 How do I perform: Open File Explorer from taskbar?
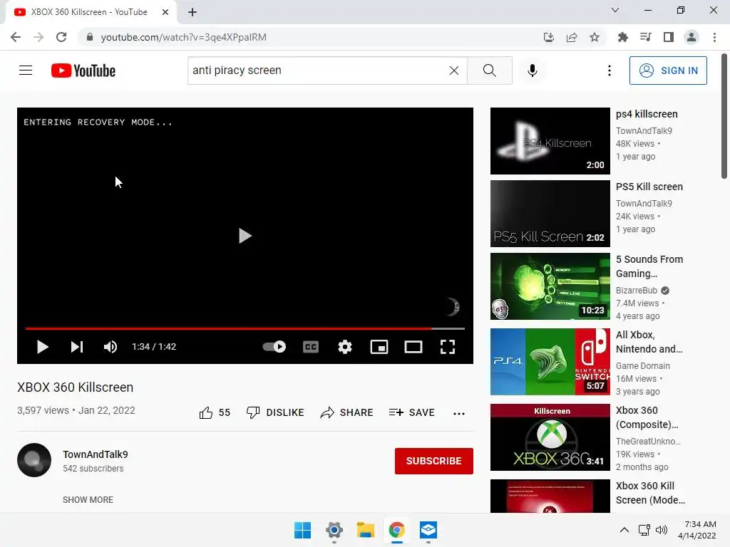pyautogui.click(x=366, y=530)
